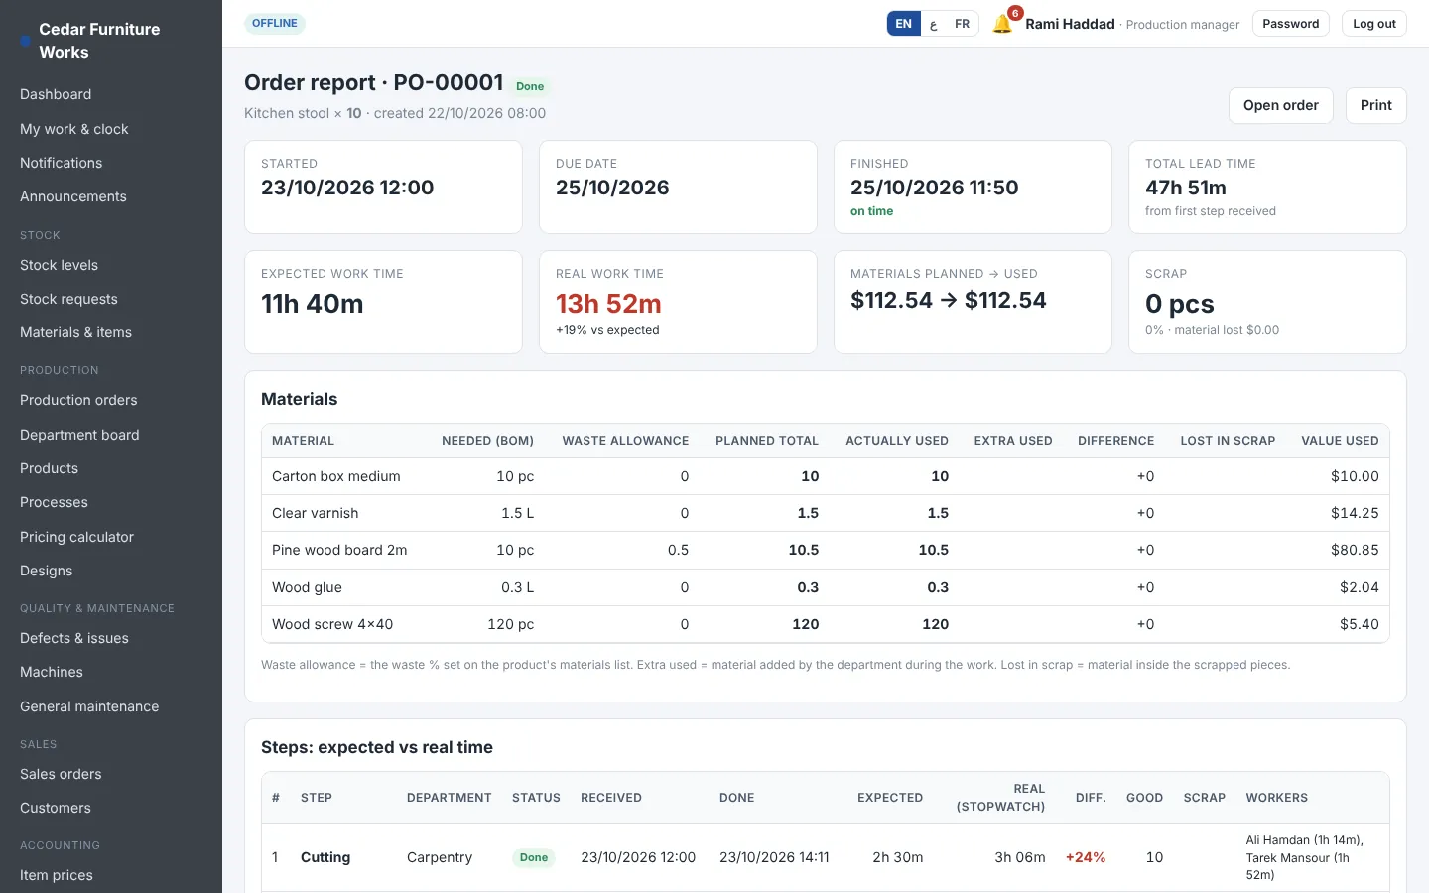This screenshot has width=1429, height=893.
Task: Open Production orders page
Action: (x=78, y=400)
